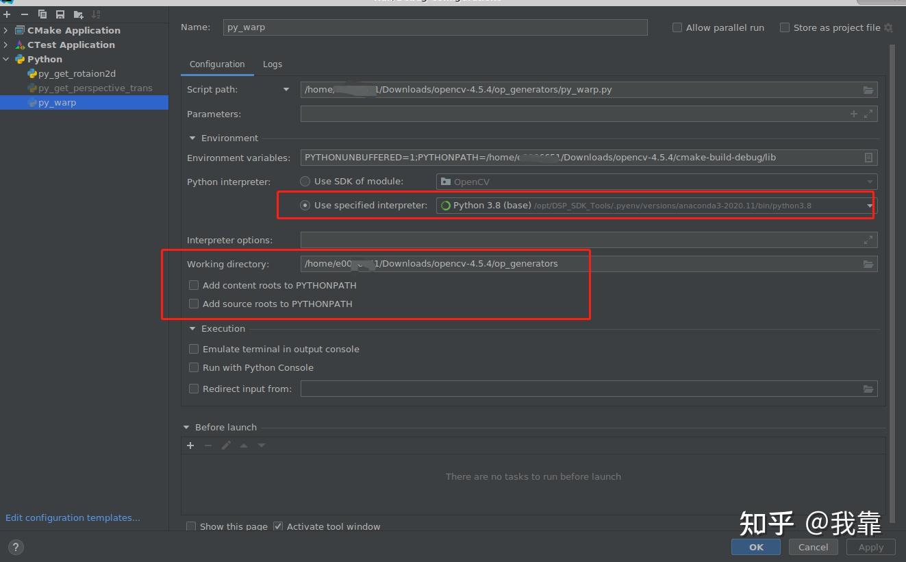Enable Allow parallel run
The height and width of the screenshot is (562, 906).
[677, 27]
